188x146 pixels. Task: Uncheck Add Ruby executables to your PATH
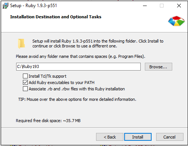pyautogui.click(x=25, y=83)
